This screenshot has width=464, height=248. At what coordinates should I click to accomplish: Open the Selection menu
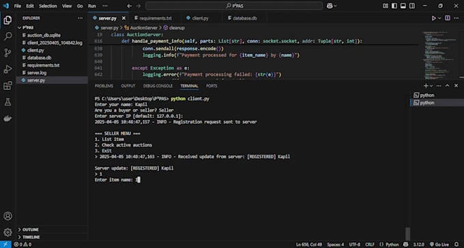pos(48,6)
